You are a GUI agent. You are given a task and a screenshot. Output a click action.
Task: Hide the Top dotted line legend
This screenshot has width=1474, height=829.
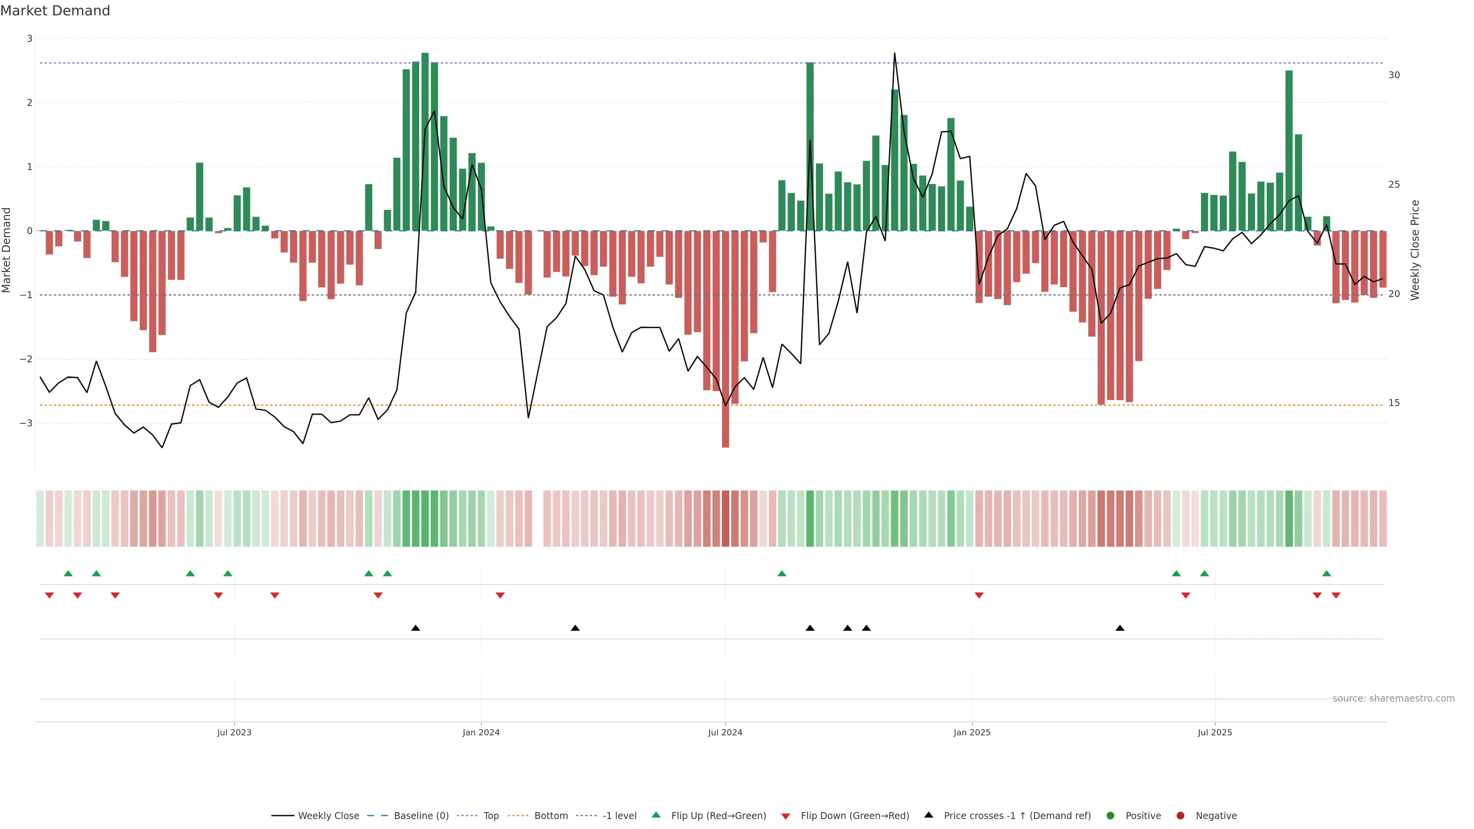491,816
